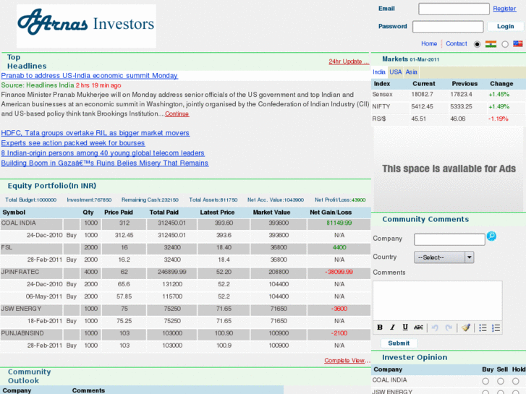Click the Bold formatting icon in comments editor
Viewport: 526px width, 394px height.
click(x=380, y=327)
